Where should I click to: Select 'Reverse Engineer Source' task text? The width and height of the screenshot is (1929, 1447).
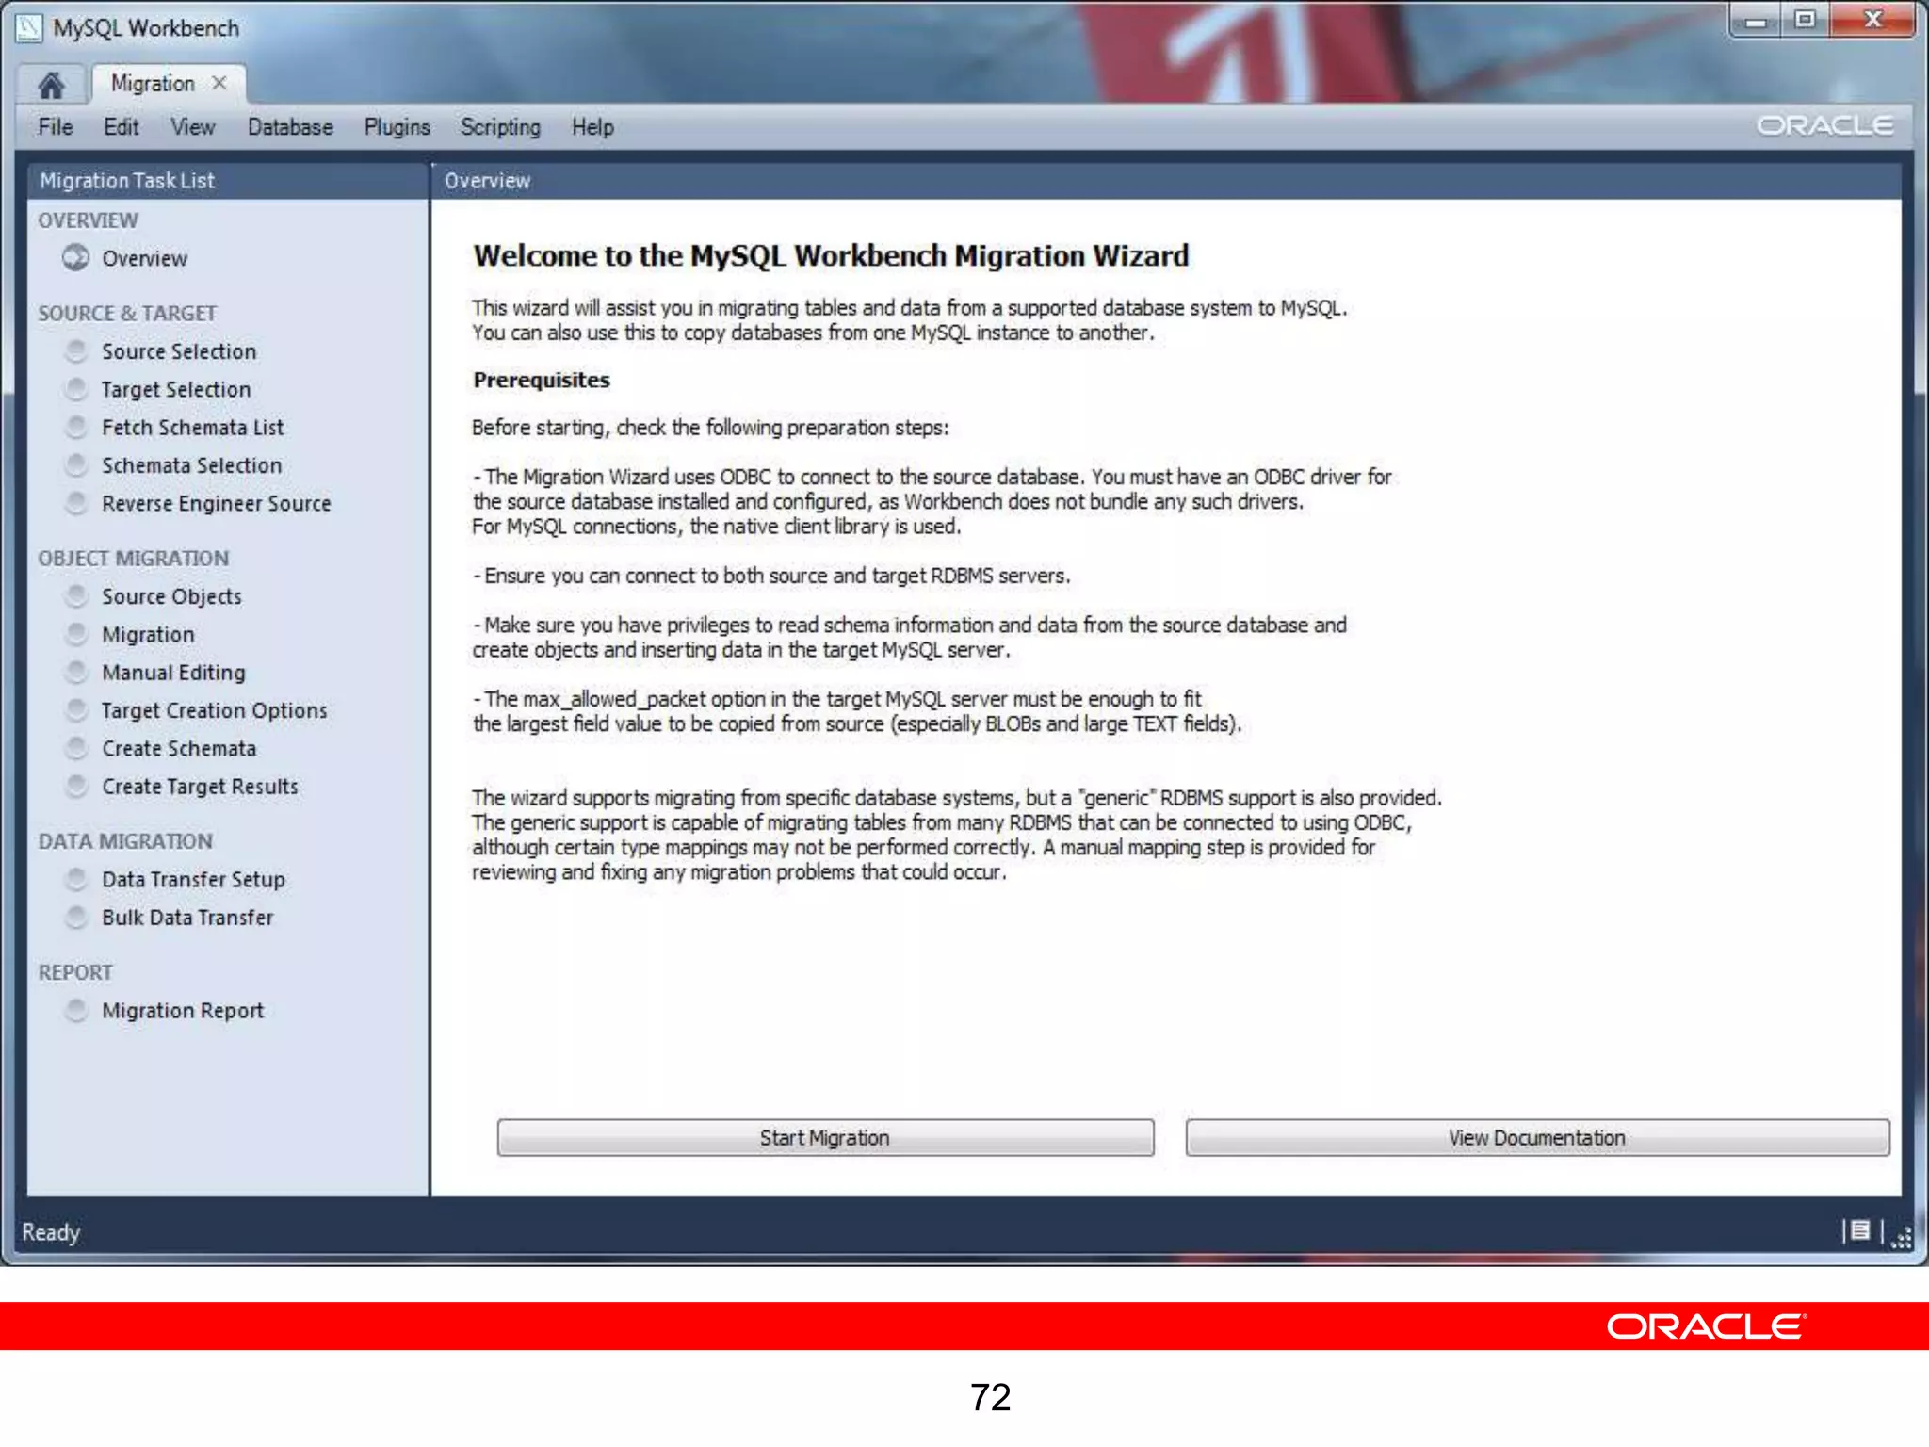tap(217, 503)
